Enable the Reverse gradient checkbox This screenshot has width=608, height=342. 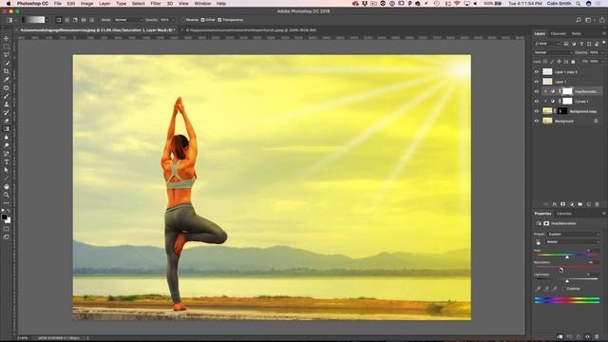coord(183,20)
